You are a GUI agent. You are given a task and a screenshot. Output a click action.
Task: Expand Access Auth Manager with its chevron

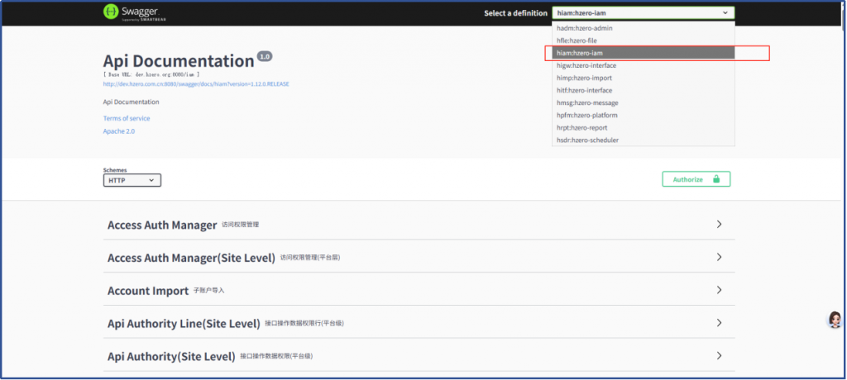pos(719,225)
